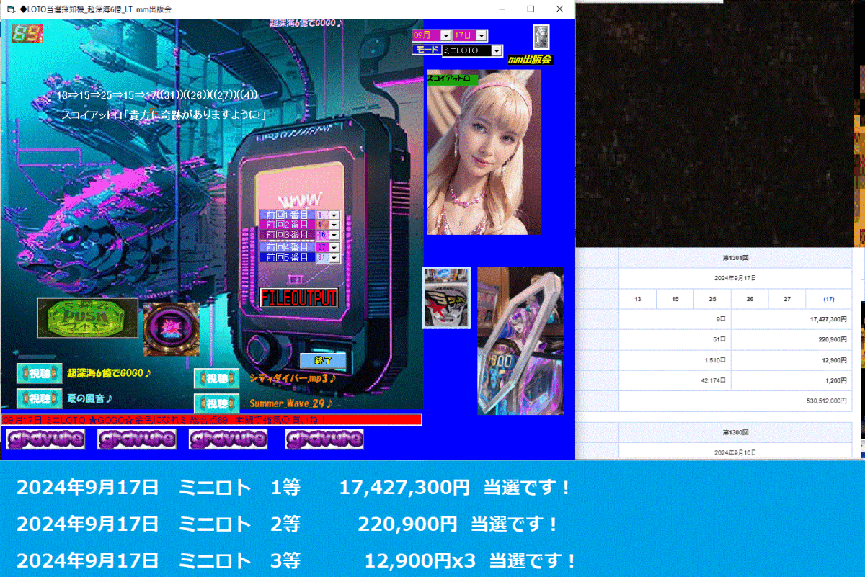Open the 09月 month dropdown
Viewport: 865px width, 577px height.
point(445,35)
